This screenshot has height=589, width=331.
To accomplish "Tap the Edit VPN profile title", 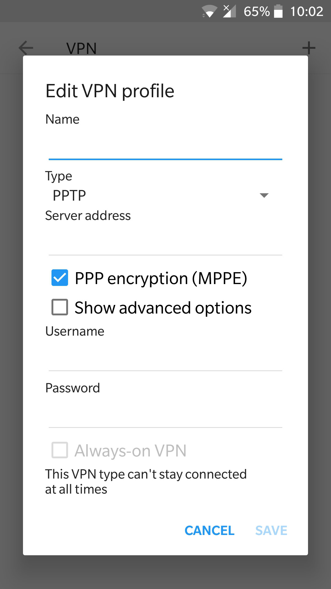I will [110, 91].
